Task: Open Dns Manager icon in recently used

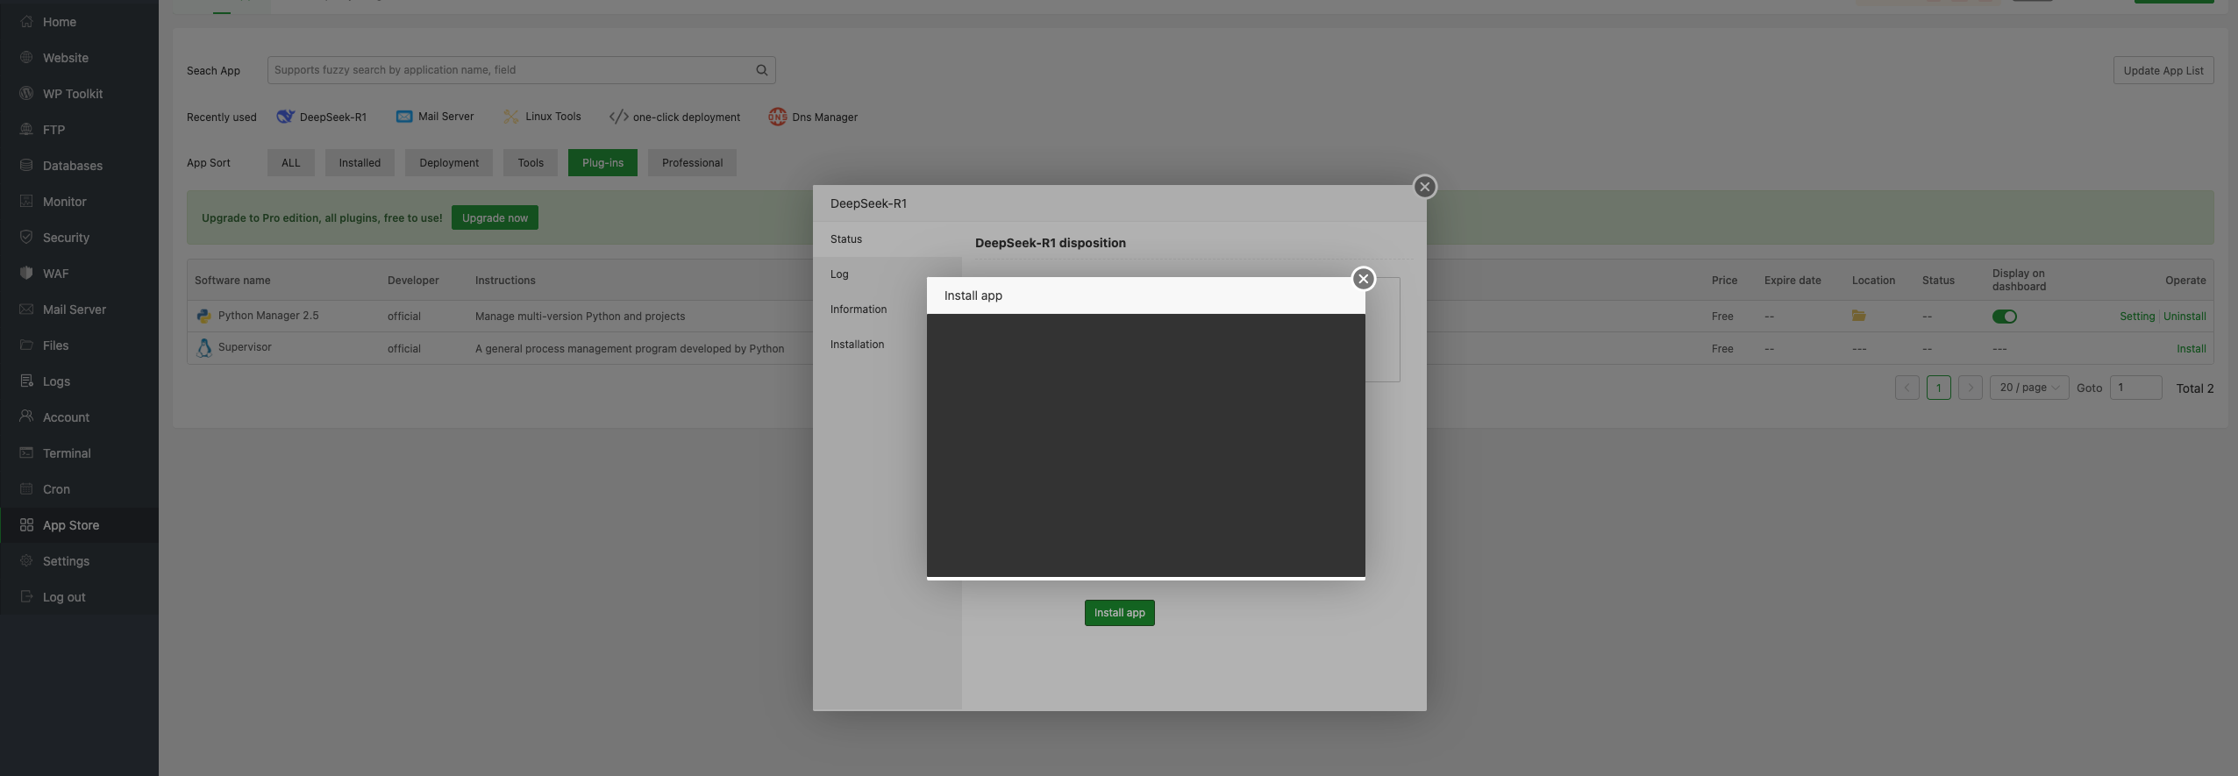Action: tap(778, 117)
